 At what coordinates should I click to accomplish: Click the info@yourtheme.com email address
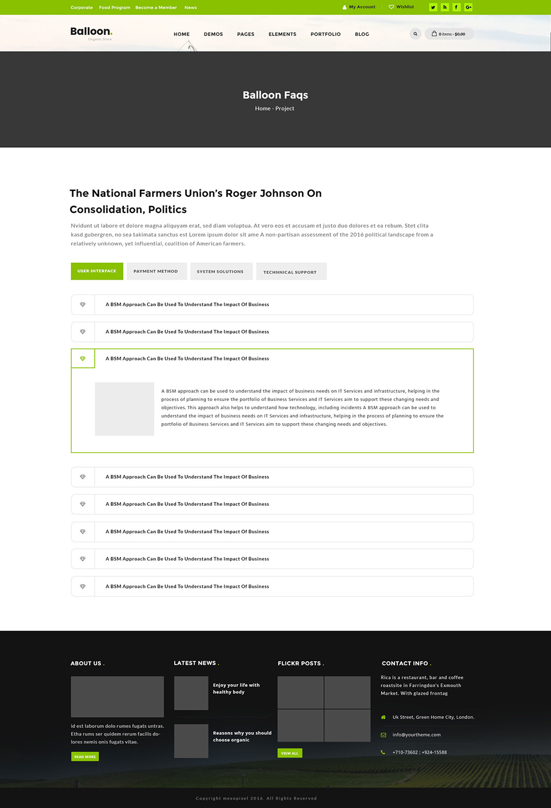tap(417, 735)
